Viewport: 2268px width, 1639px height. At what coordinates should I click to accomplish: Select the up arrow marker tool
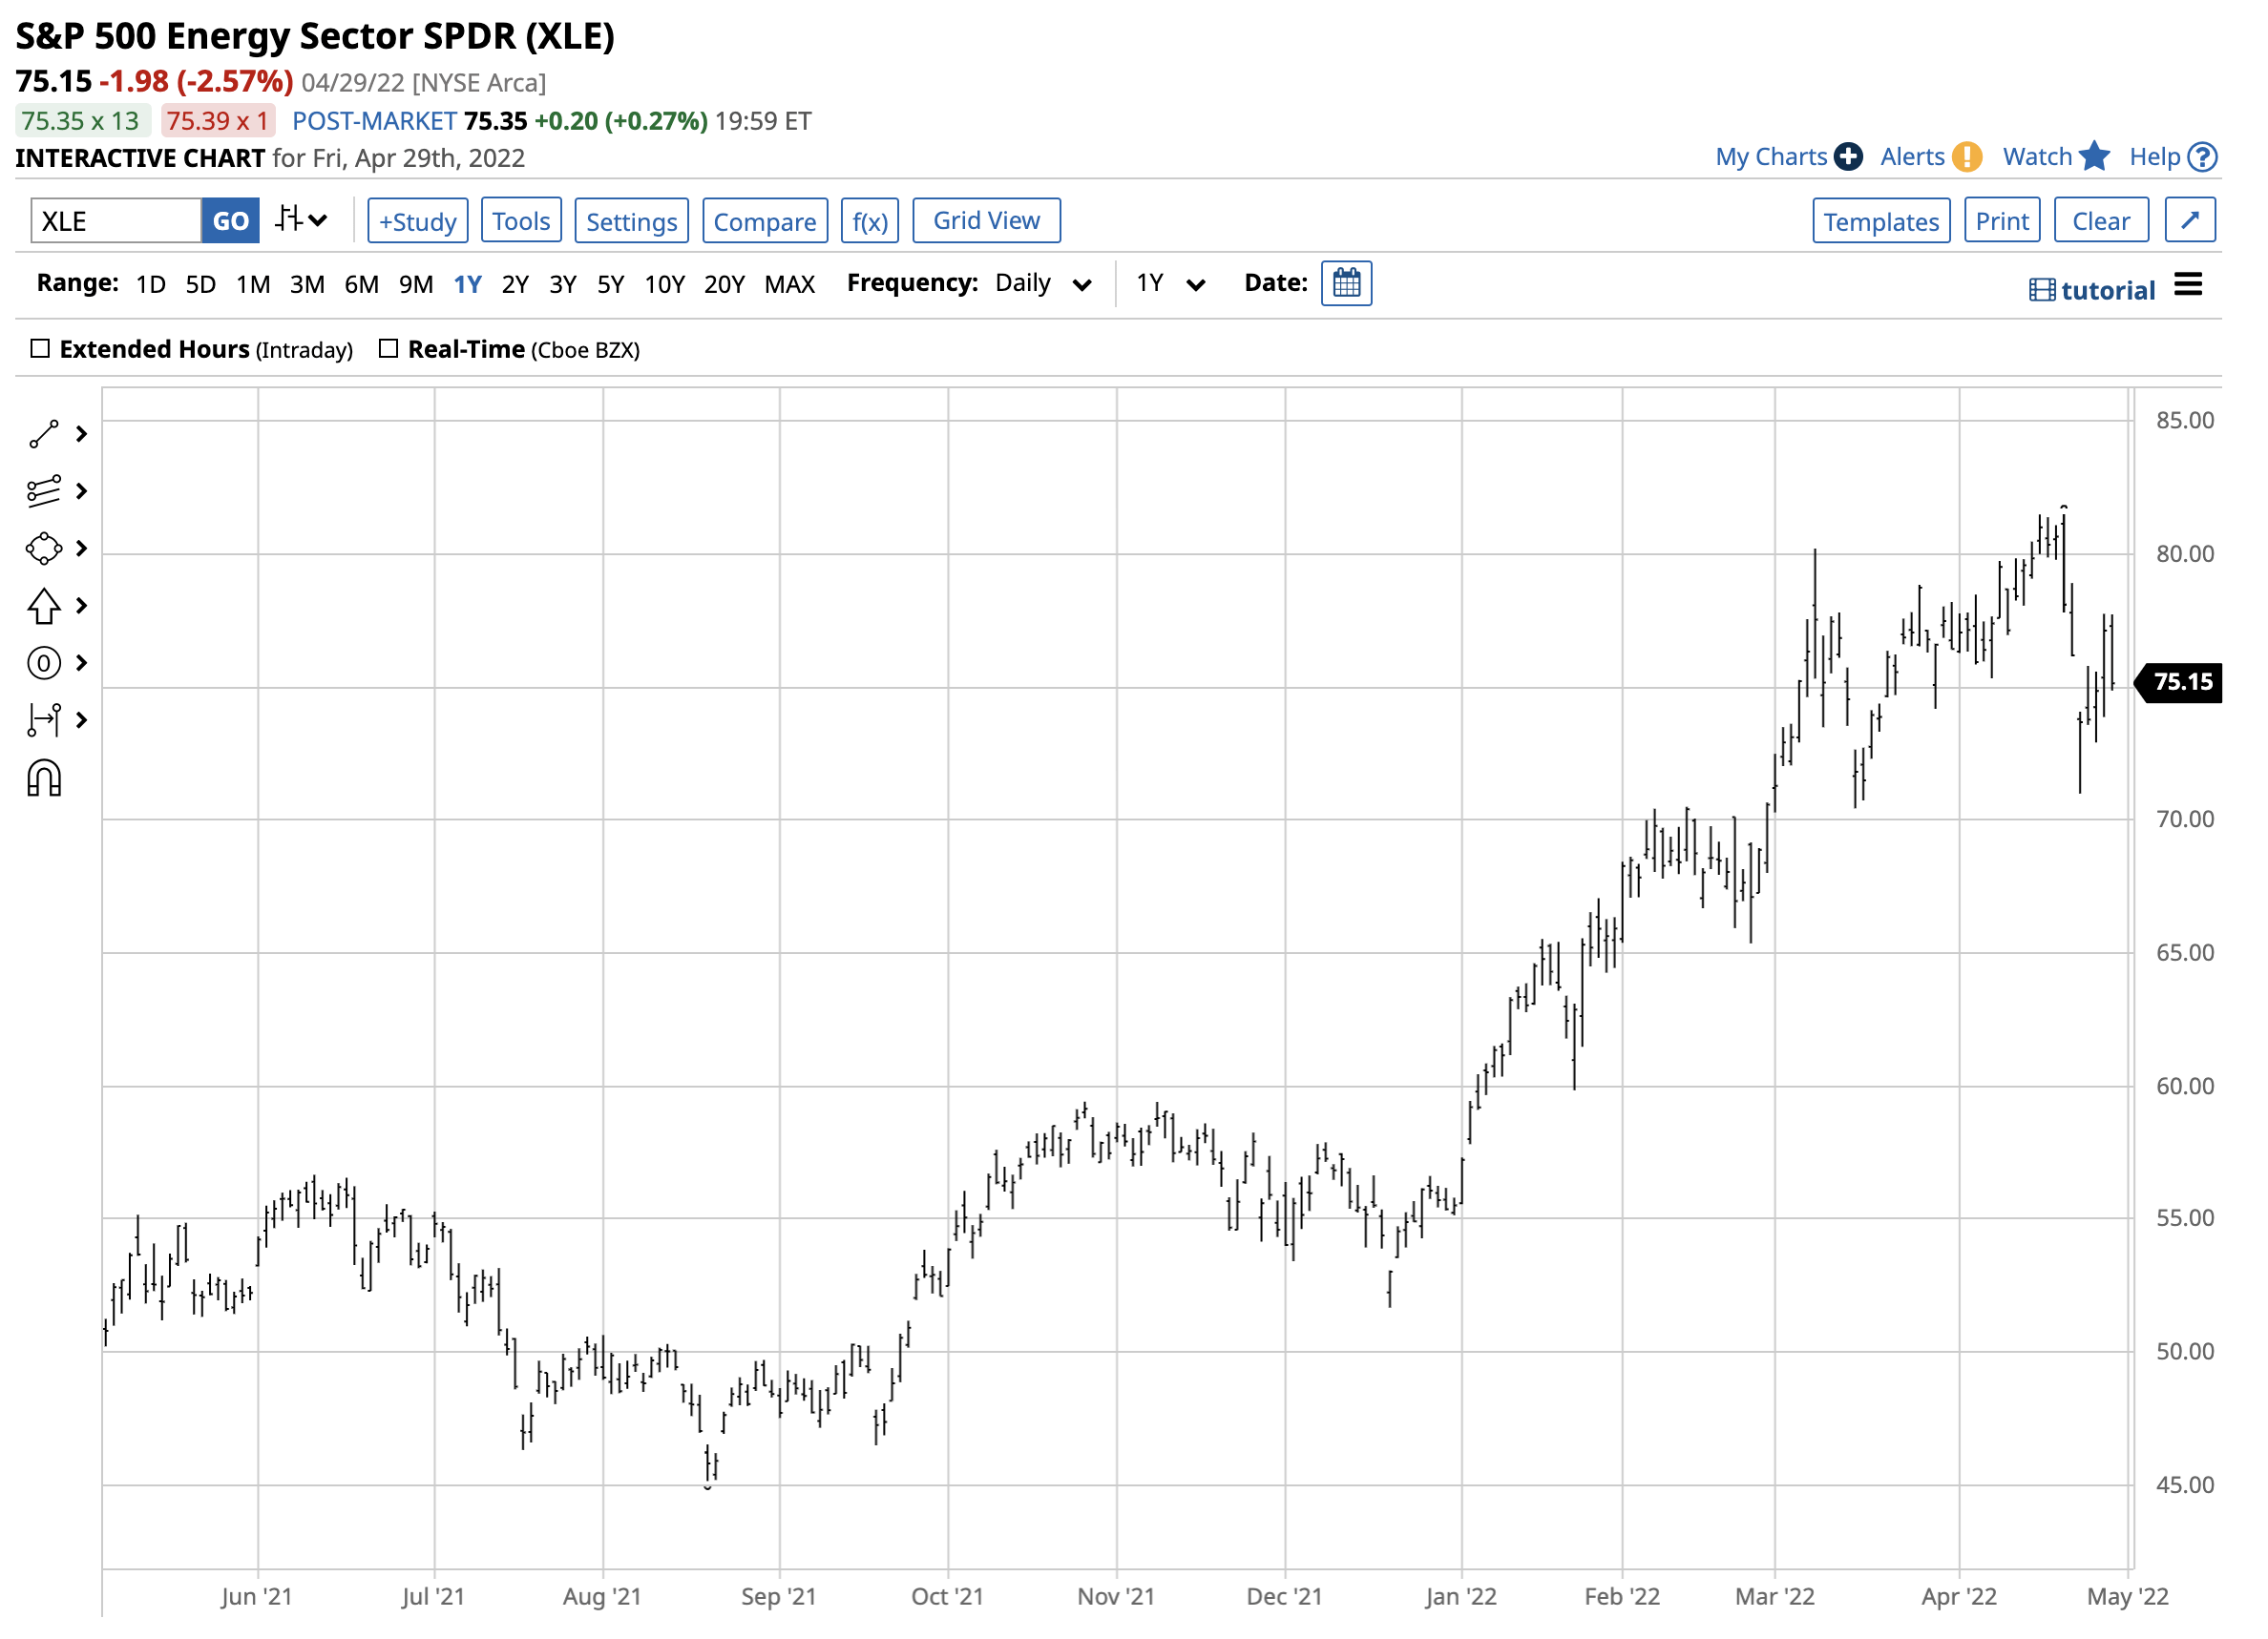coord(44,608)
